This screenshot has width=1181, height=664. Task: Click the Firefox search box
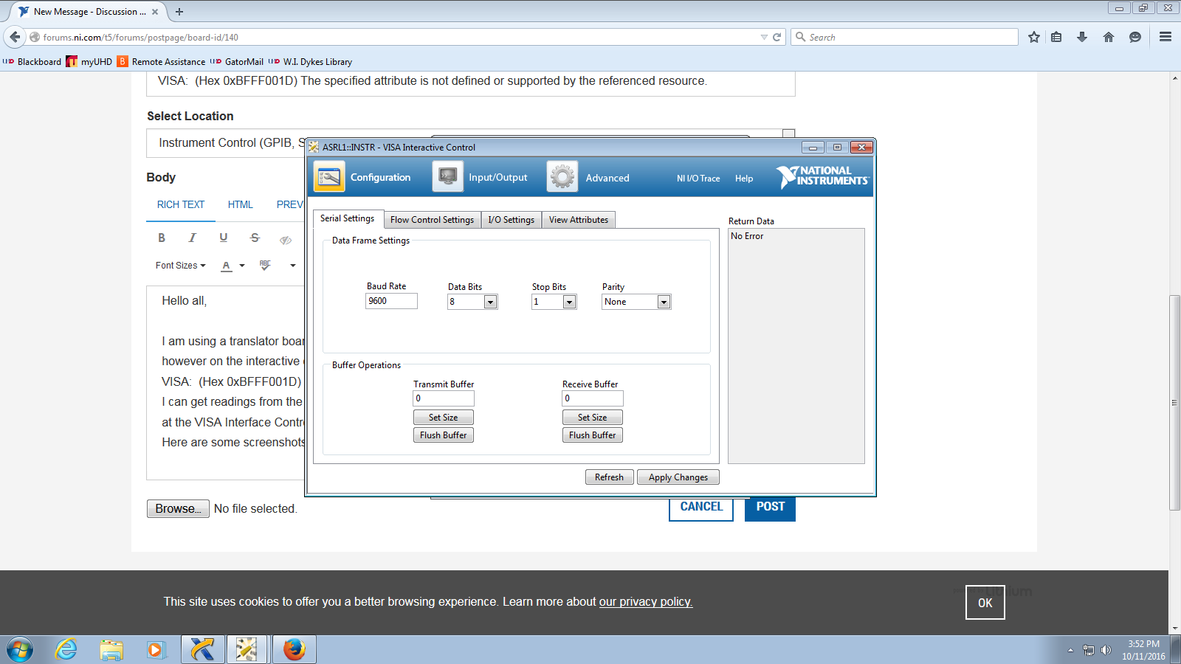click(904, 37)
